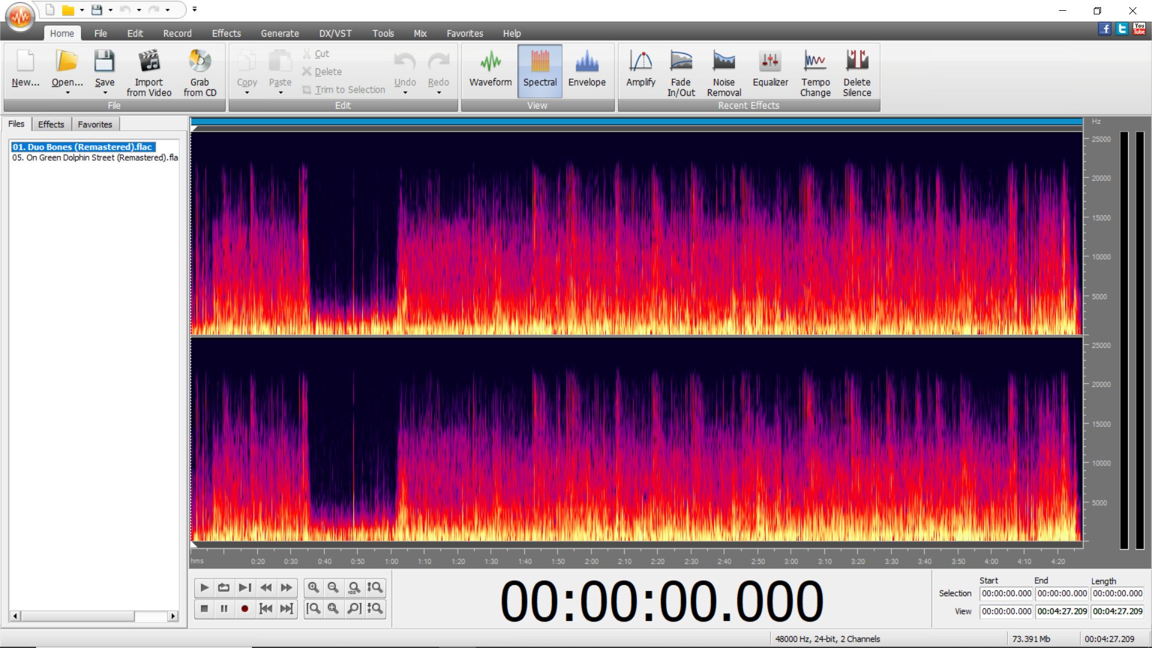Switch to Favorites panel tab
This screenshot has width=1152, height=648.
(x=95, y=124)
